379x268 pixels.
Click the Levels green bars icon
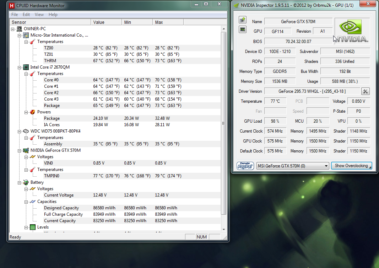pos(33,227)
